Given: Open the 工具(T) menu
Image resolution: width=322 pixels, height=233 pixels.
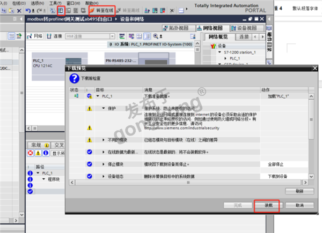Looking at the screenshot, I should click(55, 3).
